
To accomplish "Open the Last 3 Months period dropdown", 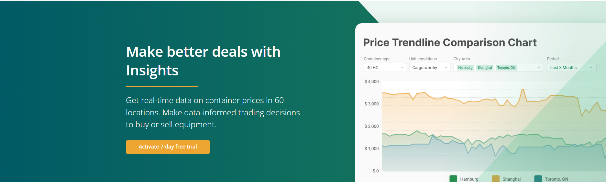I will click(571, 68).
